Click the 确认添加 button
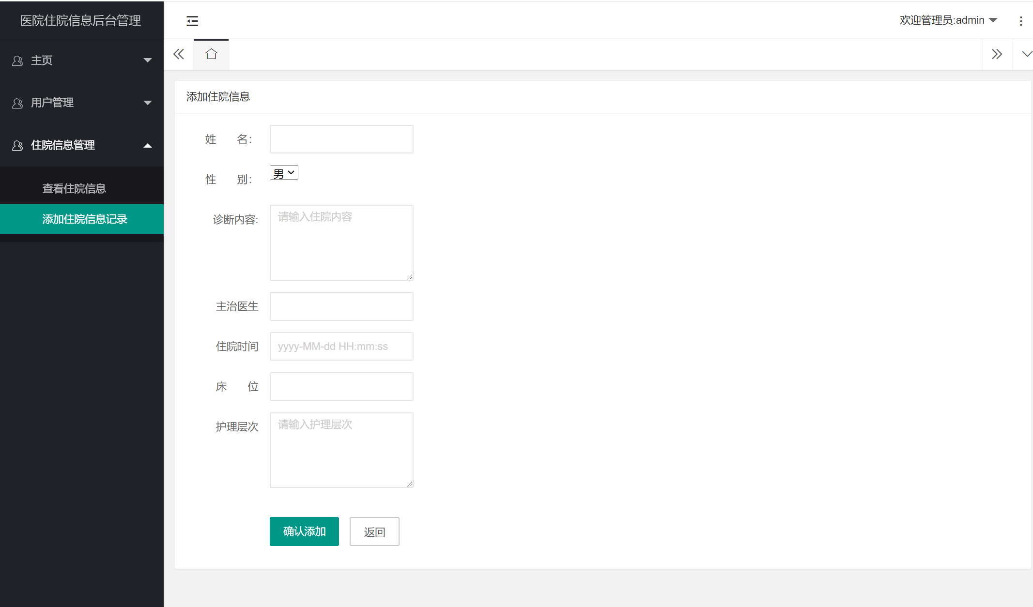1033x607 pixels. (304, 531)
